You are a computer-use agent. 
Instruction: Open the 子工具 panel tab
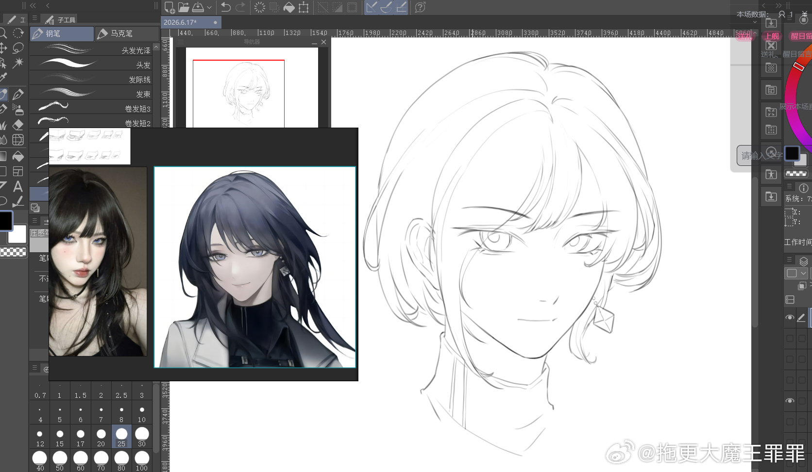click(x=60, y=20)
